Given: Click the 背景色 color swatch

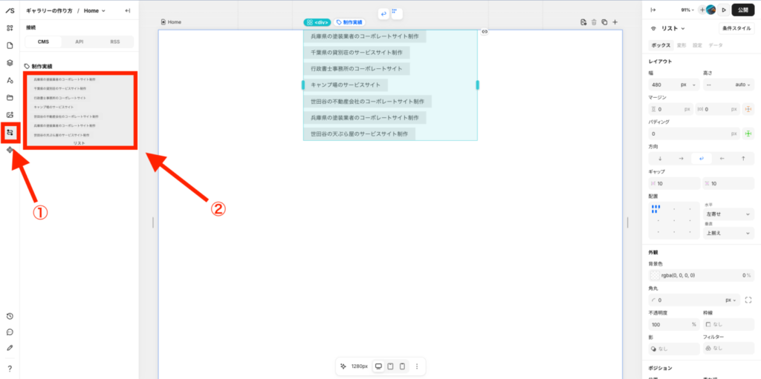Looking at the screenshot, I should (654, 275).
